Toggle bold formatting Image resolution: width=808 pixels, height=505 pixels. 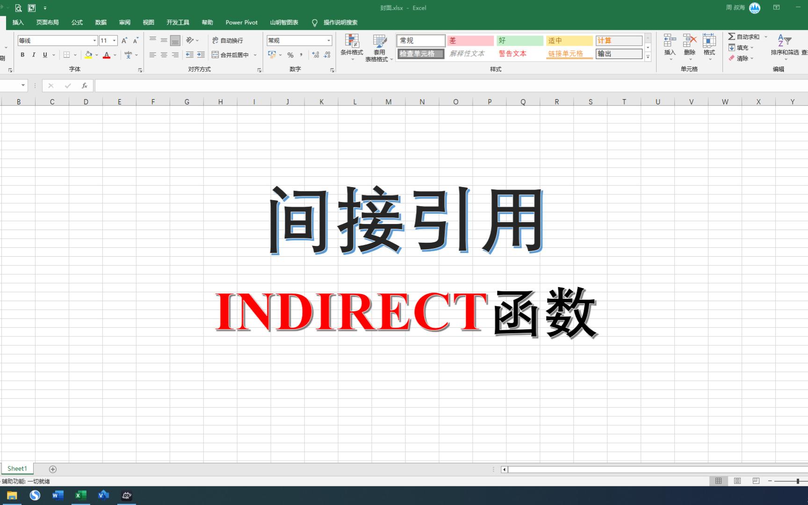[x=22, y=55]
